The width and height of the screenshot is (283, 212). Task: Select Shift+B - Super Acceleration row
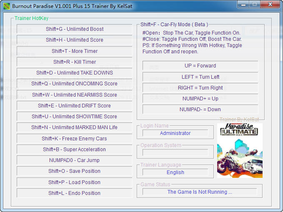pyautogui.click(x=75, y=149)
